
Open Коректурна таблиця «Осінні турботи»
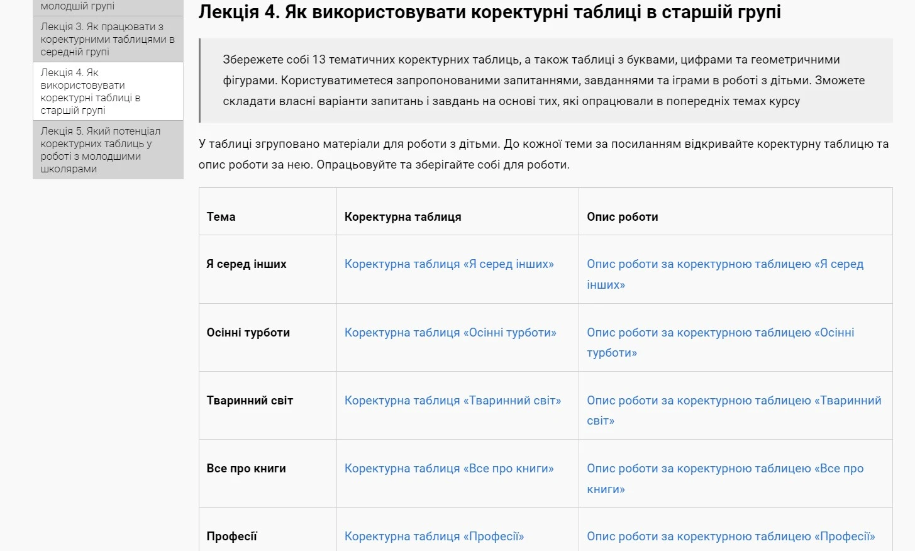tap(450, 332)
